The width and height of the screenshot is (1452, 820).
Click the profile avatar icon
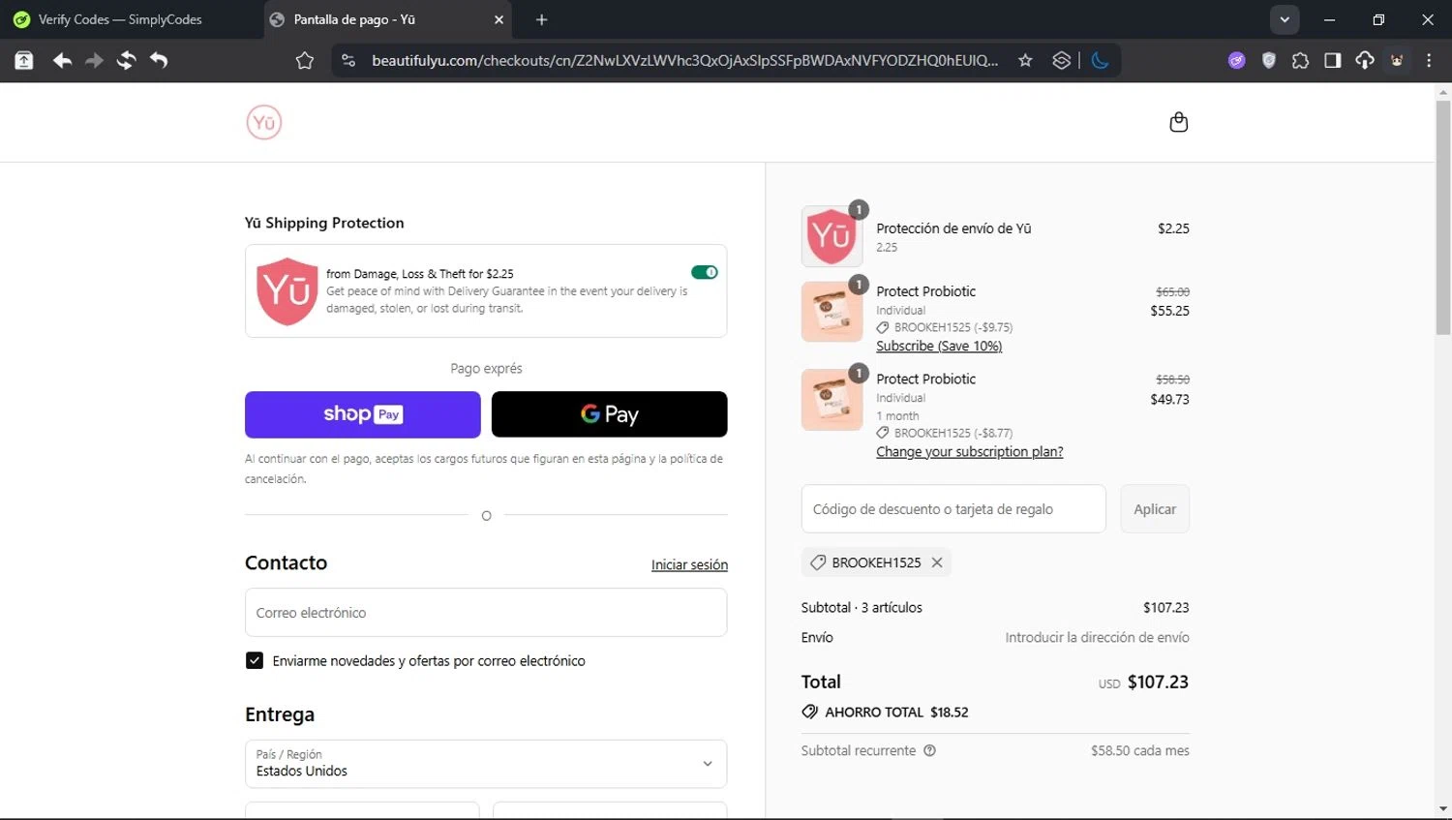[x=1397, y=61]
